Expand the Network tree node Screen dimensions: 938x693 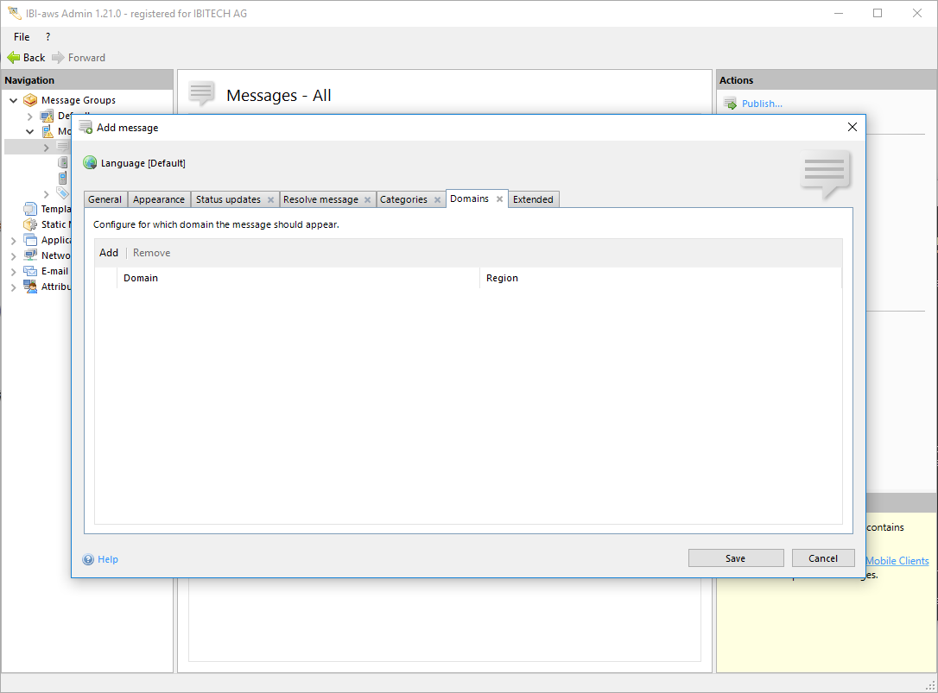click(x=14, y=255)
